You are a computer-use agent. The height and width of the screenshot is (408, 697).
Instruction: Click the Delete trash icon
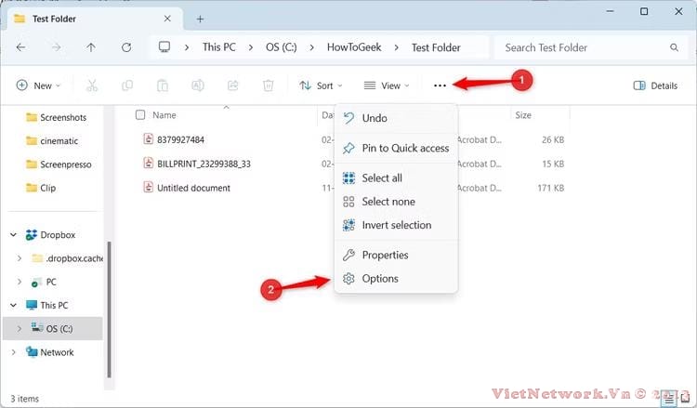pos(268,86)
